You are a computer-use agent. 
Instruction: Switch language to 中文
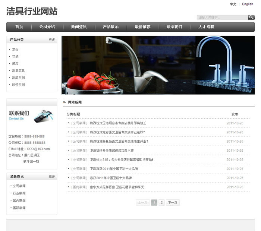[x=233, y=4]
